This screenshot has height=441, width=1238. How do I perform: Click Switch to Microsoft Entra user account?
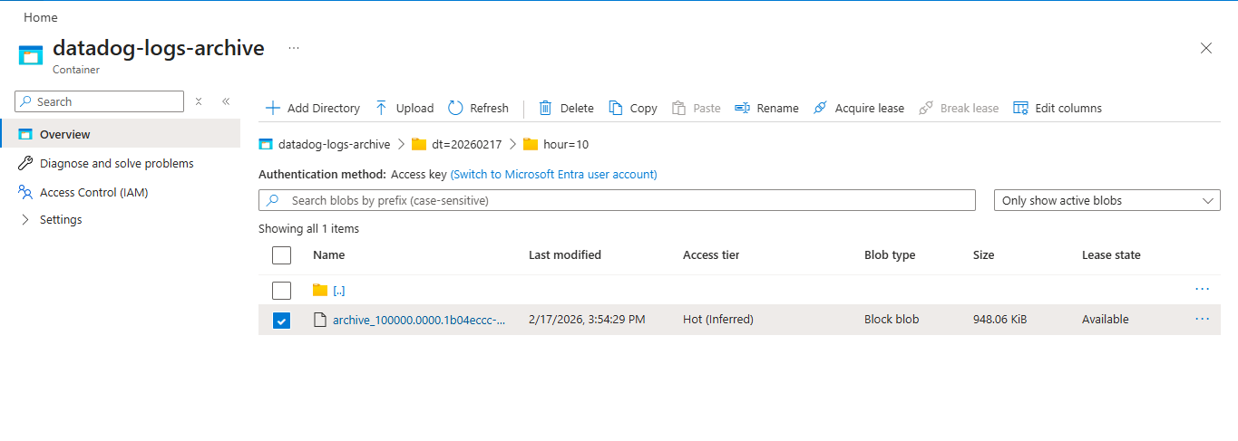(x=553, y=174)
